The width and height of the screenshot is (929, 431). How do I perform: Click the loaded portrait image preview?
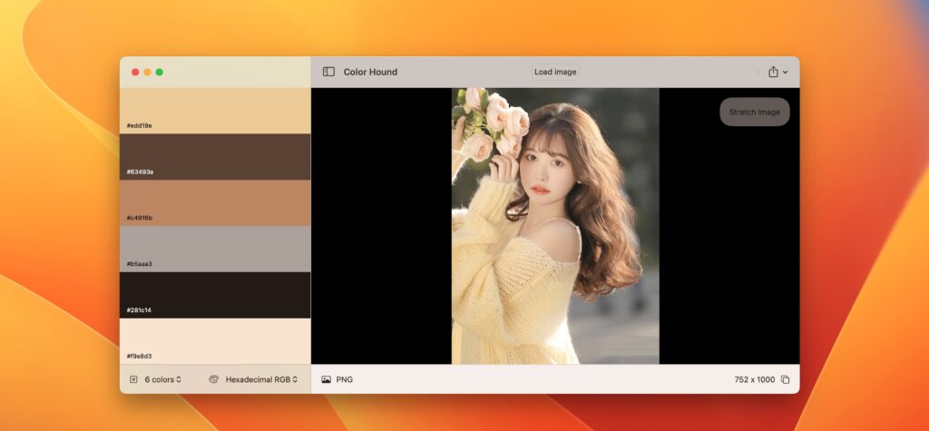[x=555, y=226]
